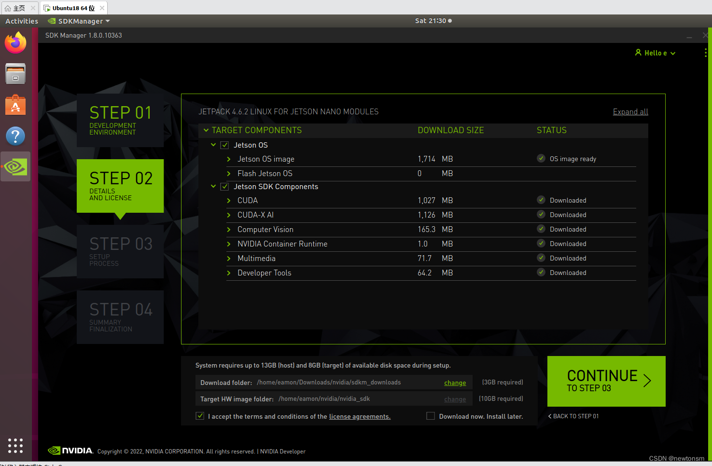Uncheck the Jetson SDK Components checkbox
The image size is (712, 466).
[224, 187]
